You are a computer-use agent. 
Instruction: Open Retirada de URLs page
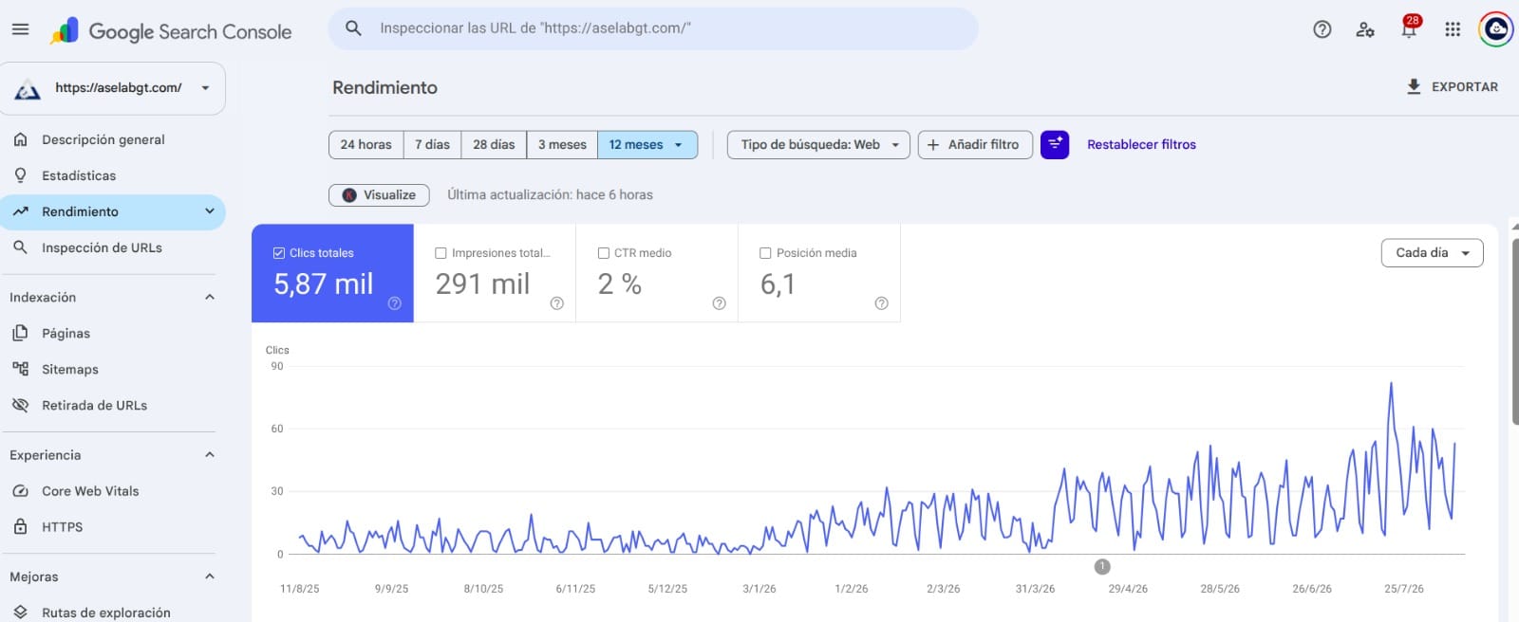(x=112, y=405)
